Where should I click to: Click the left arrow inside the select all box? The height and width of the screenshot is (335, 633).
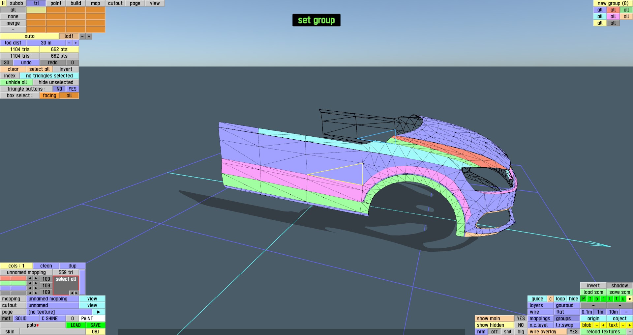[x=72, y=293]
